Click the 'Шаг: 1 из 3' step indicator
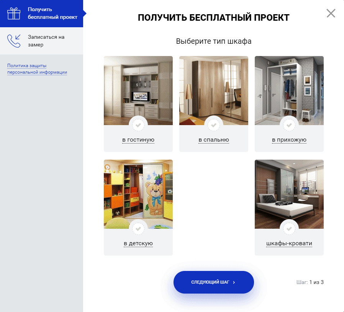This screenshot has width=344, height=312. tap(310, 282)
